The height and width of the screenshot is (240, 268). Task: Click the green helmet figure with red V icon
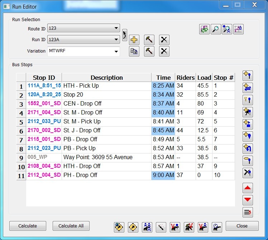point(189,227)
